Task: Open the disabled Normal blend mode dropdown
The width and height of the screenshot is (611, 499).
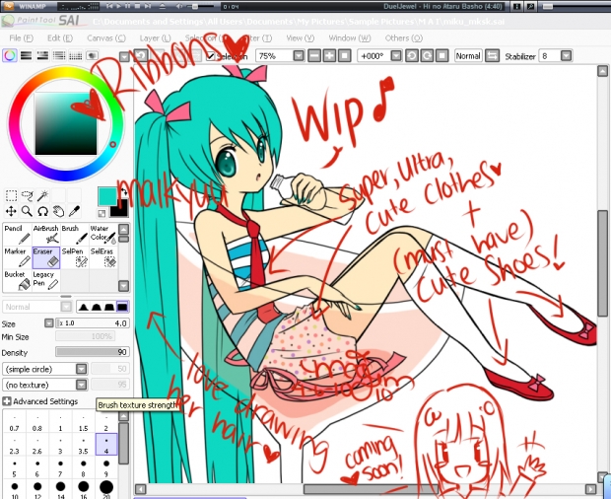Action: pos(66,307)
